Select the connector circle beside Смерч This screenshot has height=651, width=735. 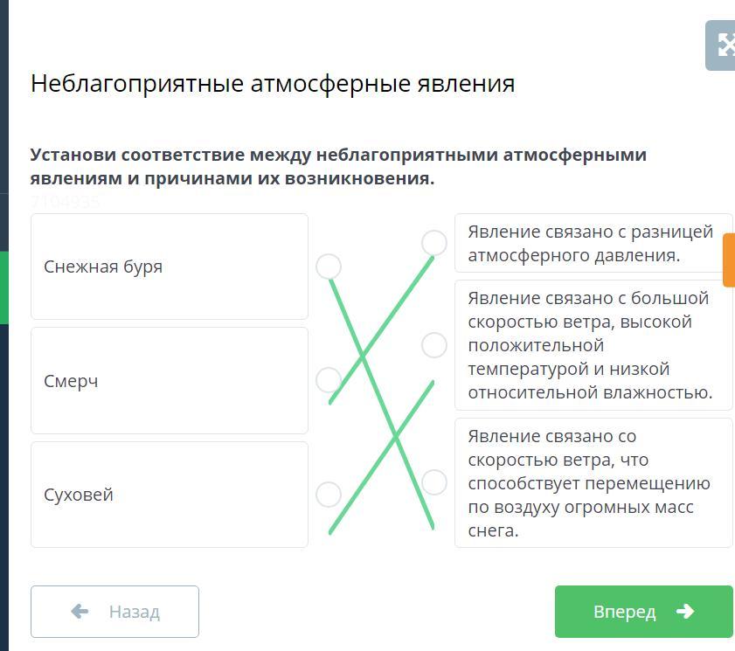(x=329, y=380)
